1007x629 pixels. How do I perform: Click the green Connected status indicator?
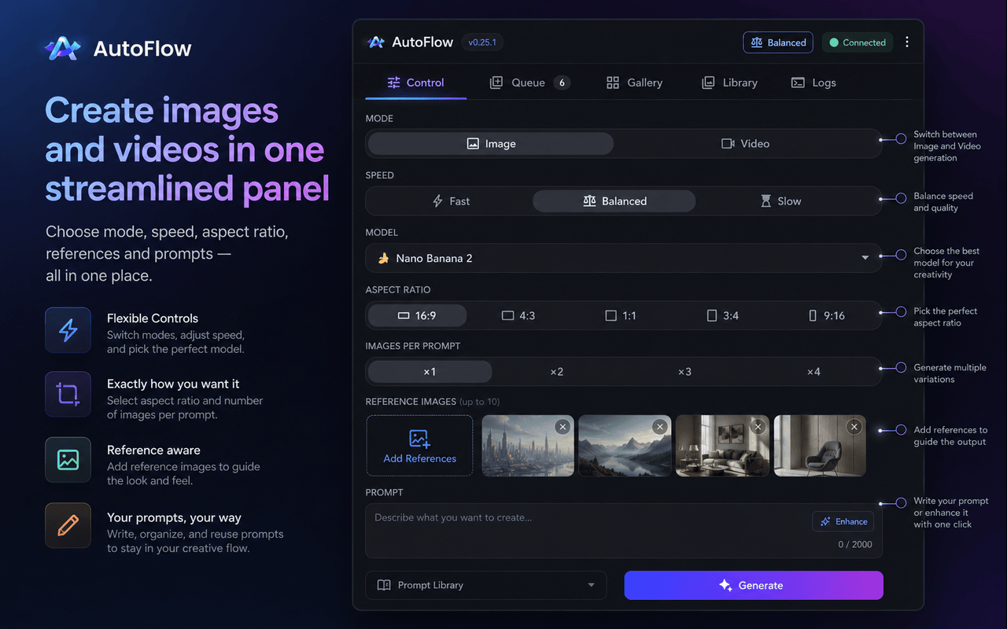(858, 42)
